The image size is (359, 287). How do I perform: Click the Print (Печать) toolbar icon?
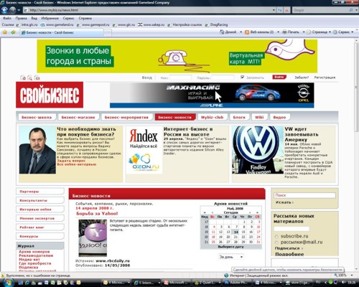point(284,32)
